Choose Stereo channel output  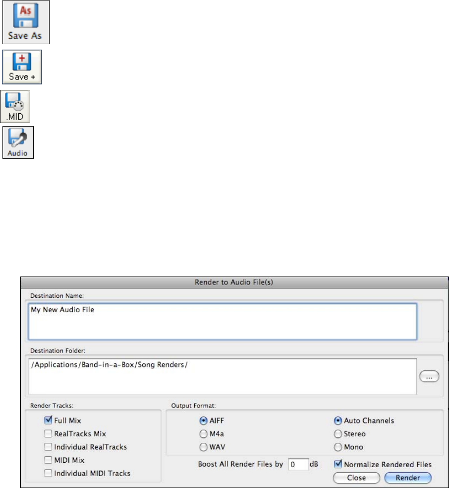pos(338,434)
